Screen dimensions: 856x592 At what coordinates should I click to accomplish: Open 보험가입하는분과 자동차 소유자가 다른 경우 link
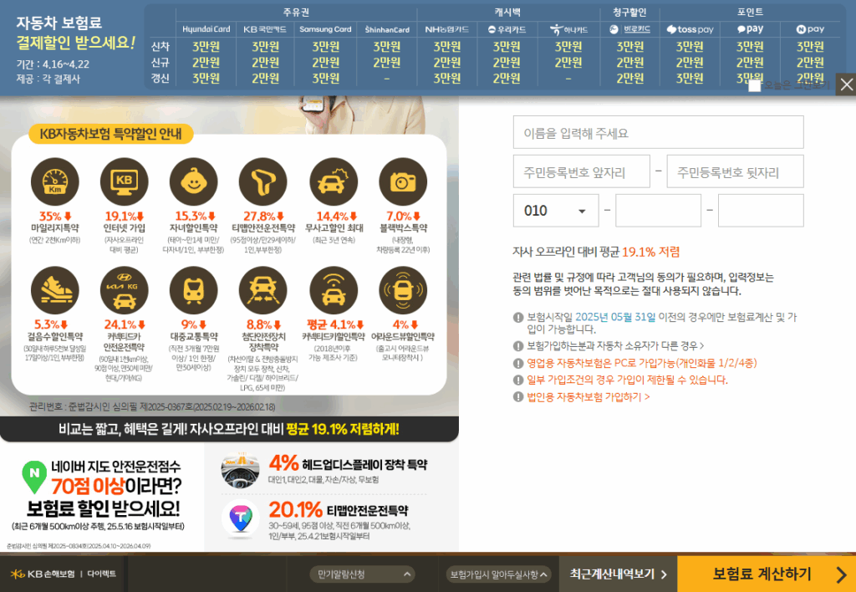615,346
